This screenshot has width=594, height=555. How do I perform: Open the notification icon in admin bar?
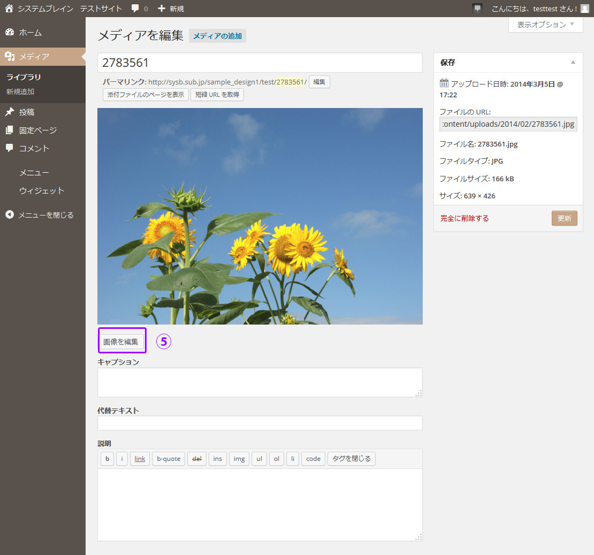(477, 9)
